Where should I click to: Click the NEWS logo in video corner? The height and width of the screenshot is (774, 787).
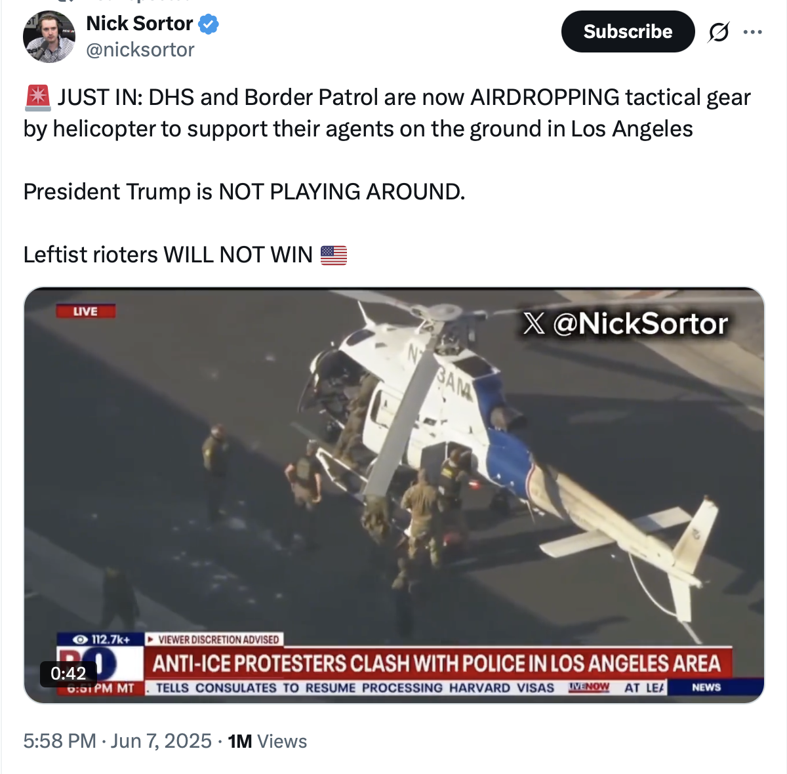tap(706, 687)
